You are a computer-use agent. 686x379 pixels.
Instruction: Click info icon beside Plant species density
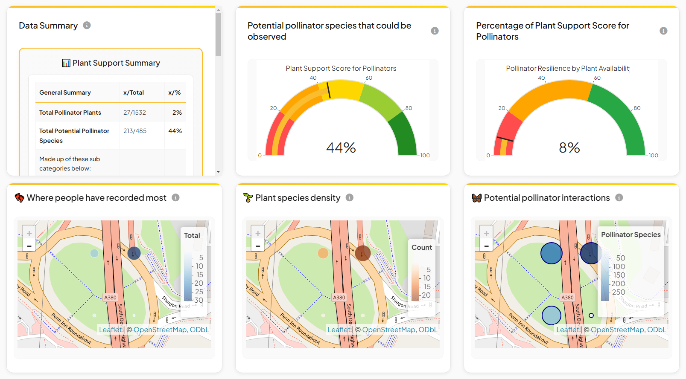[349, 198]
